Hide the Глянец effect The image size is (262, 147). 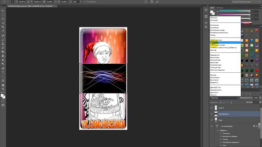click(221, 139)
